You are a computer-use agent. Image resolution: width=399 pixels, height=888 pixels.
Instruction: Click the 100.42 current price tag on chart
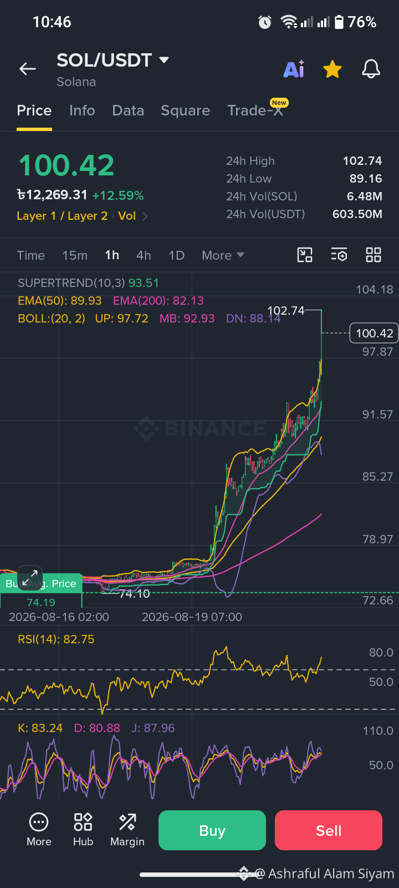coord(374,333)
